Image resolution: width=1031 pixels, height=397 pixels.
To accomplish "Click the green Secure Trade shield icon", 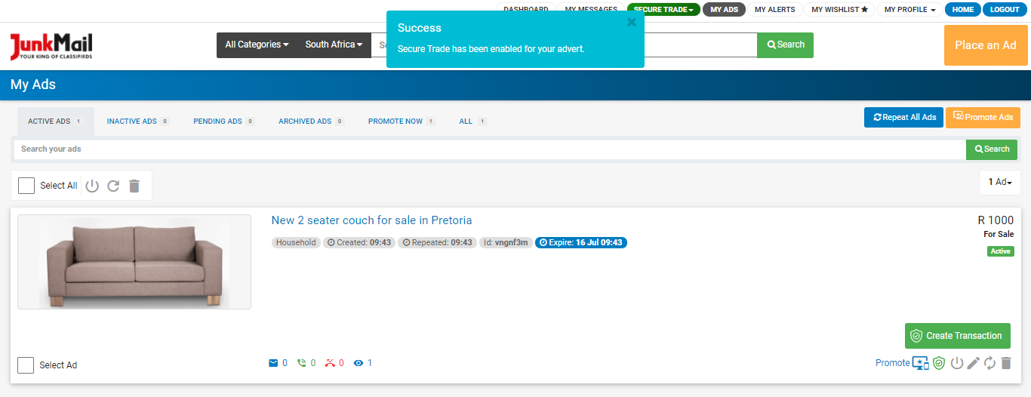I will pos(939,363).
